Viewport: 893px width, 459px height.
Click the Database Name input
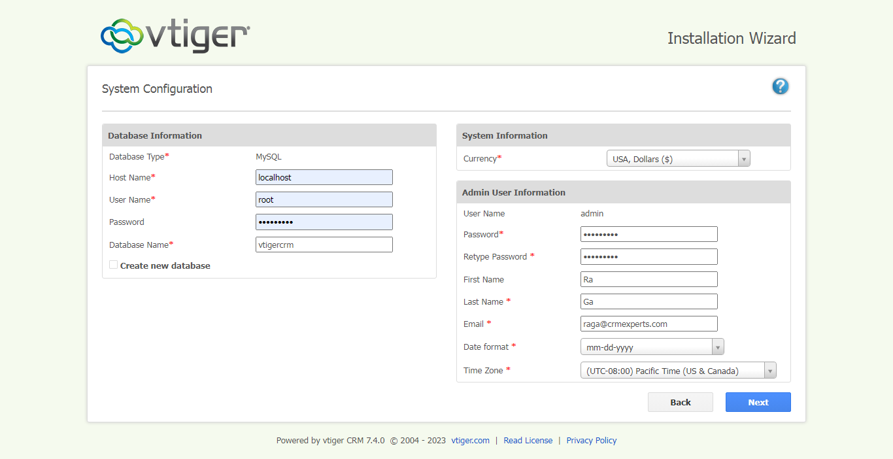pos(324,245)
